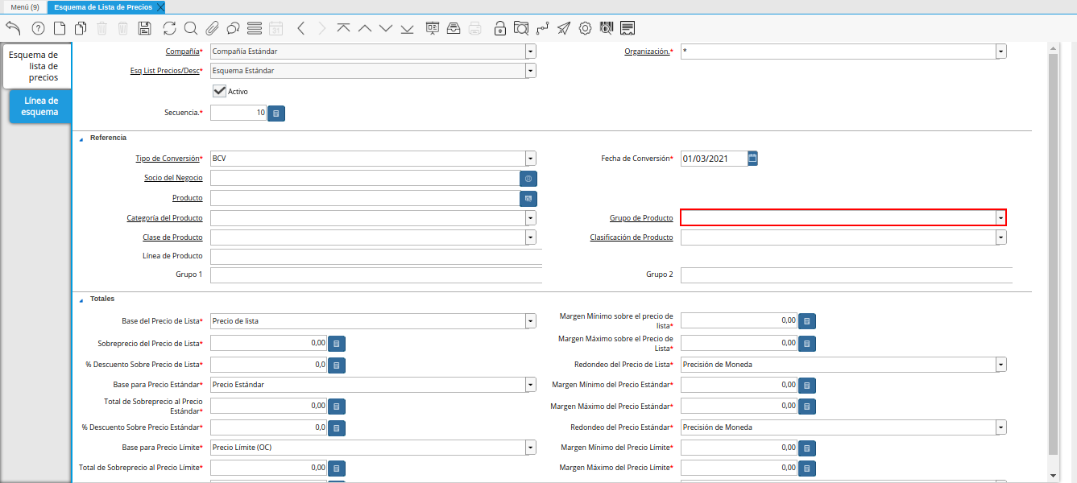Open attachments with paperclip icon
The width and height of the screenshot is (1077, 483).
212,28
